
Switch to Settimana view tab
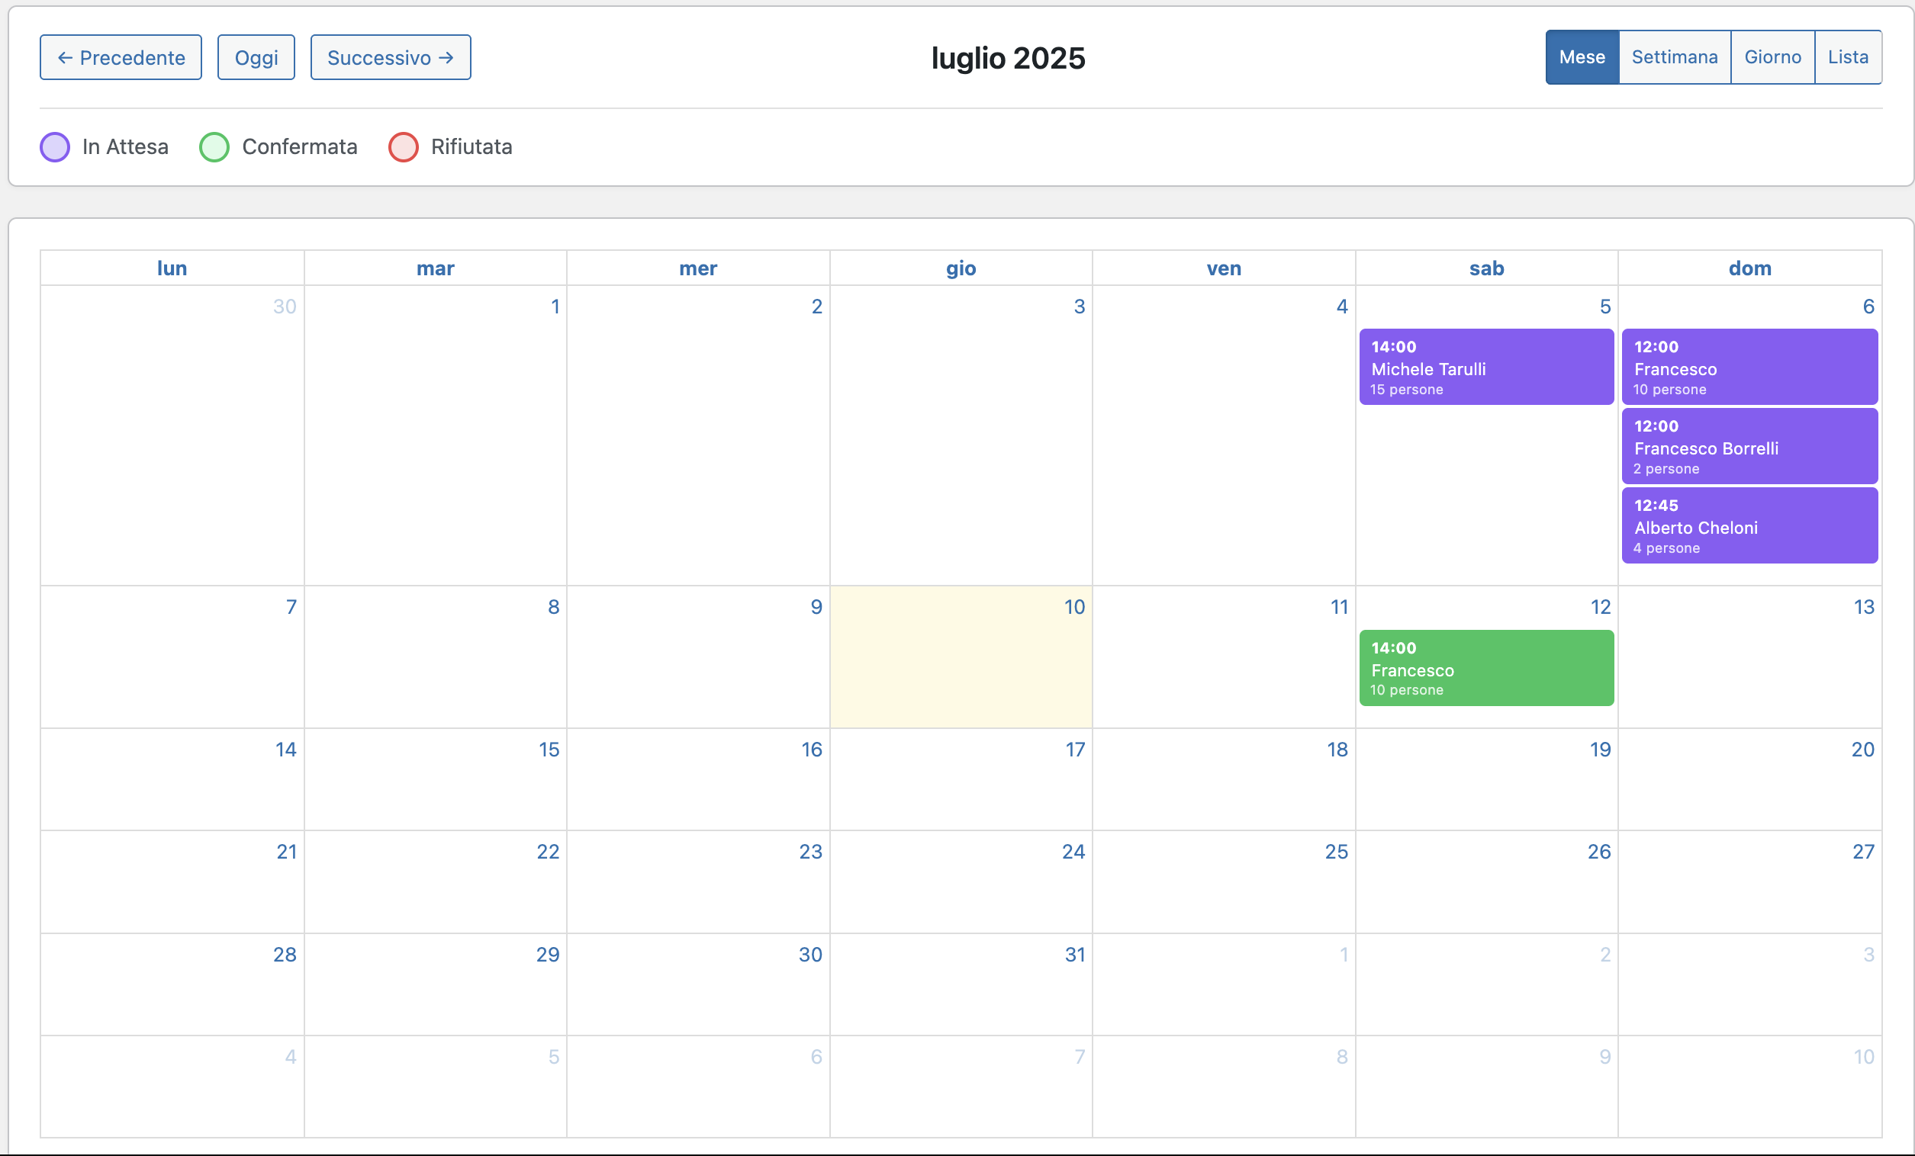point(1674,57)
